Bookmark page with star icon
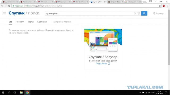Screen dimensions: 170x95 coord(160,6)
